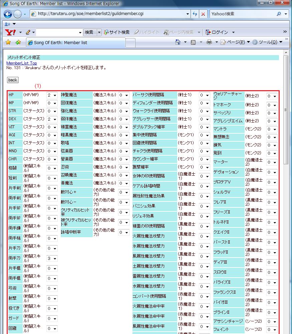Open the ツール(O) menu
The height and width of the screenshot is (334, 292).
point(268,42)
